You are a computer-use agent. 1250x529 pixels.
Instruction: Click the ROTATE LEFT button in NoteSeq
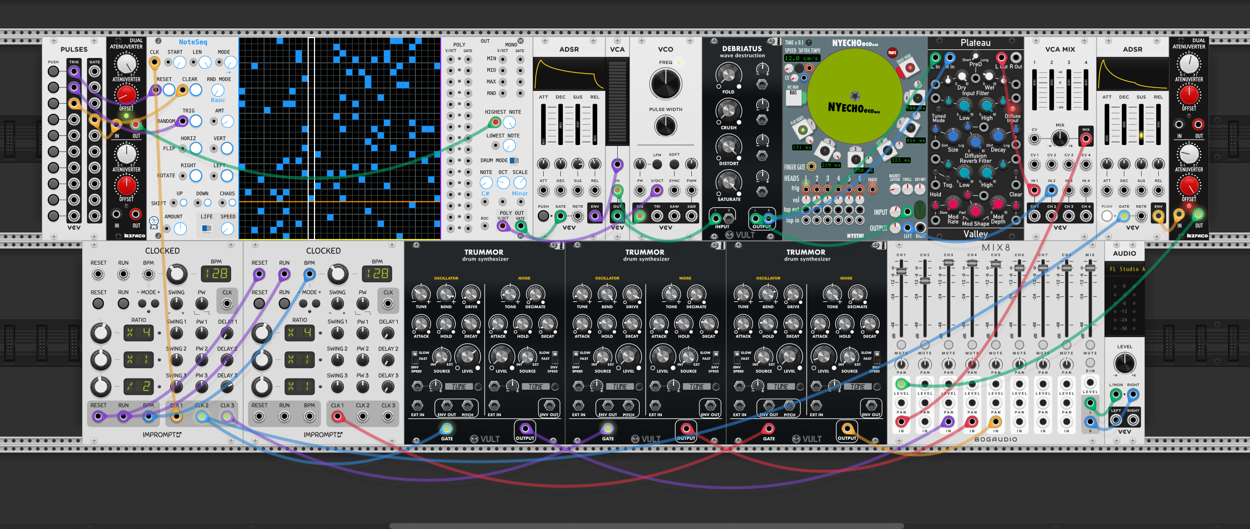point(227,176)
